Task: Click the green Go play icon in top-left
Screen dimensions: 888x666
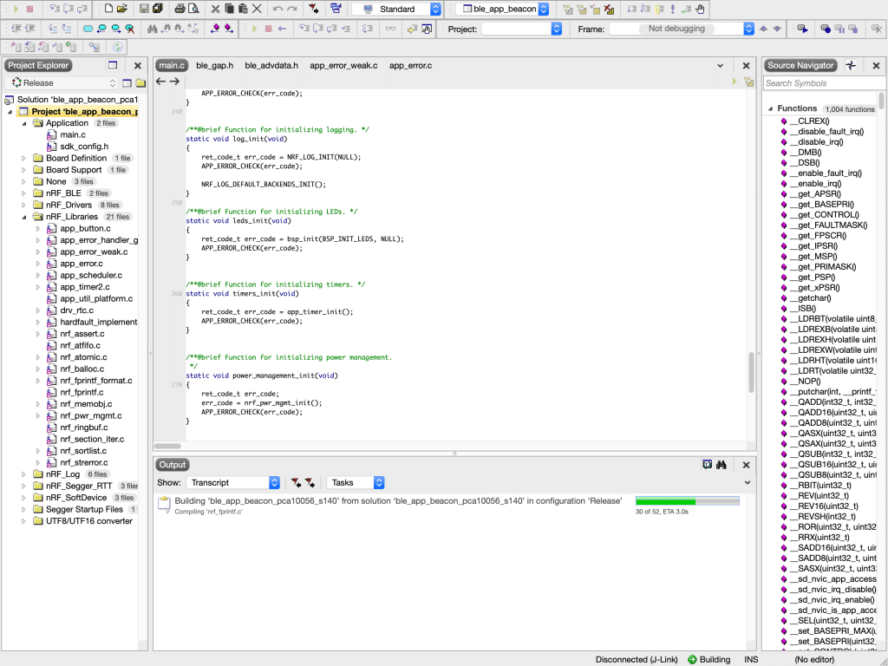Action: pos(16,9)
